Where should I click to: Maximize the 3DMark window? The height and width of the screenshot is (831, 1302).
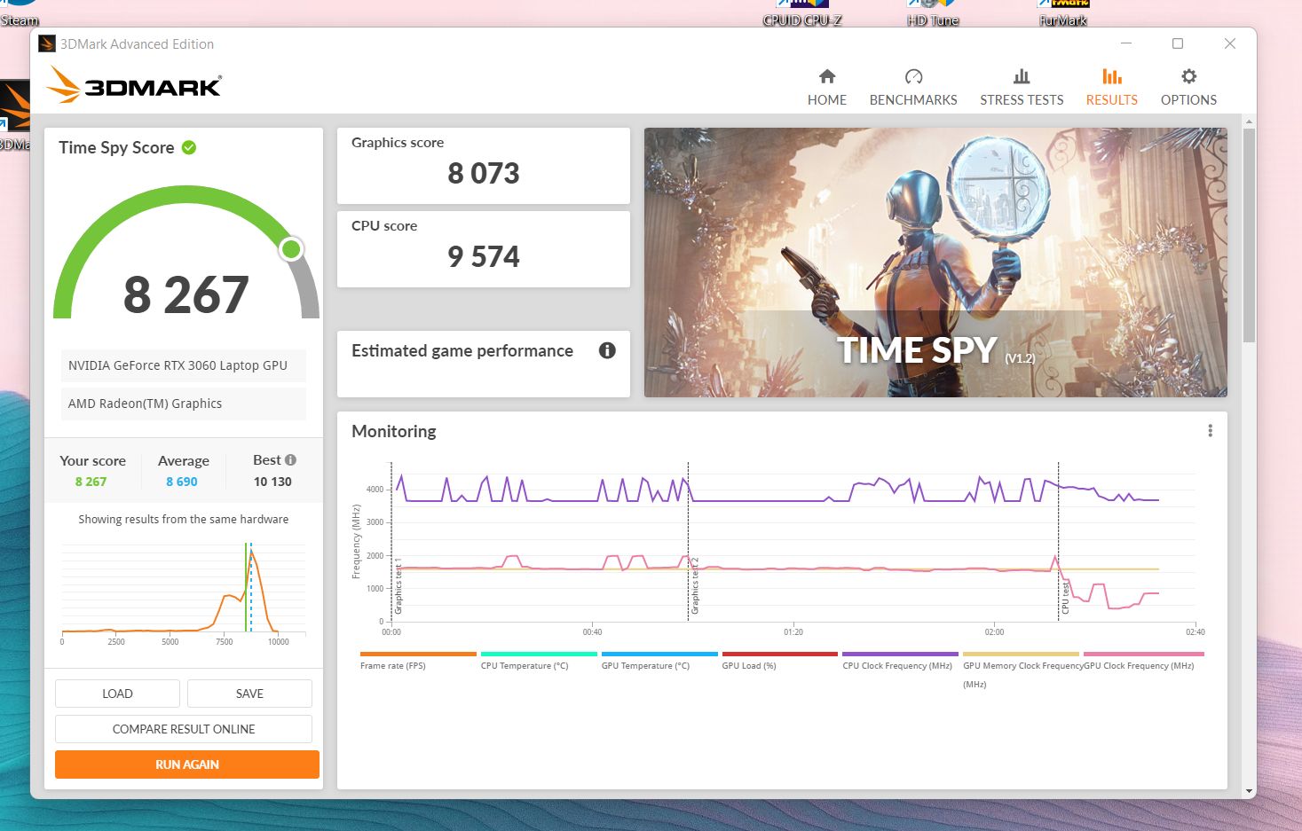[1178, 43]
